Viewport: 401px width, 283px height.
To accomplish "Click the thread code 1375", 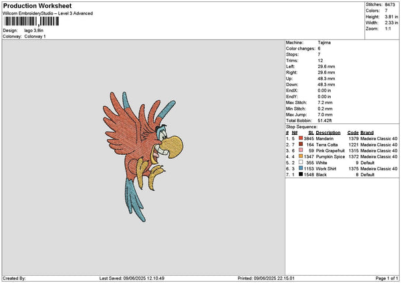I will [x=354, y=169].
